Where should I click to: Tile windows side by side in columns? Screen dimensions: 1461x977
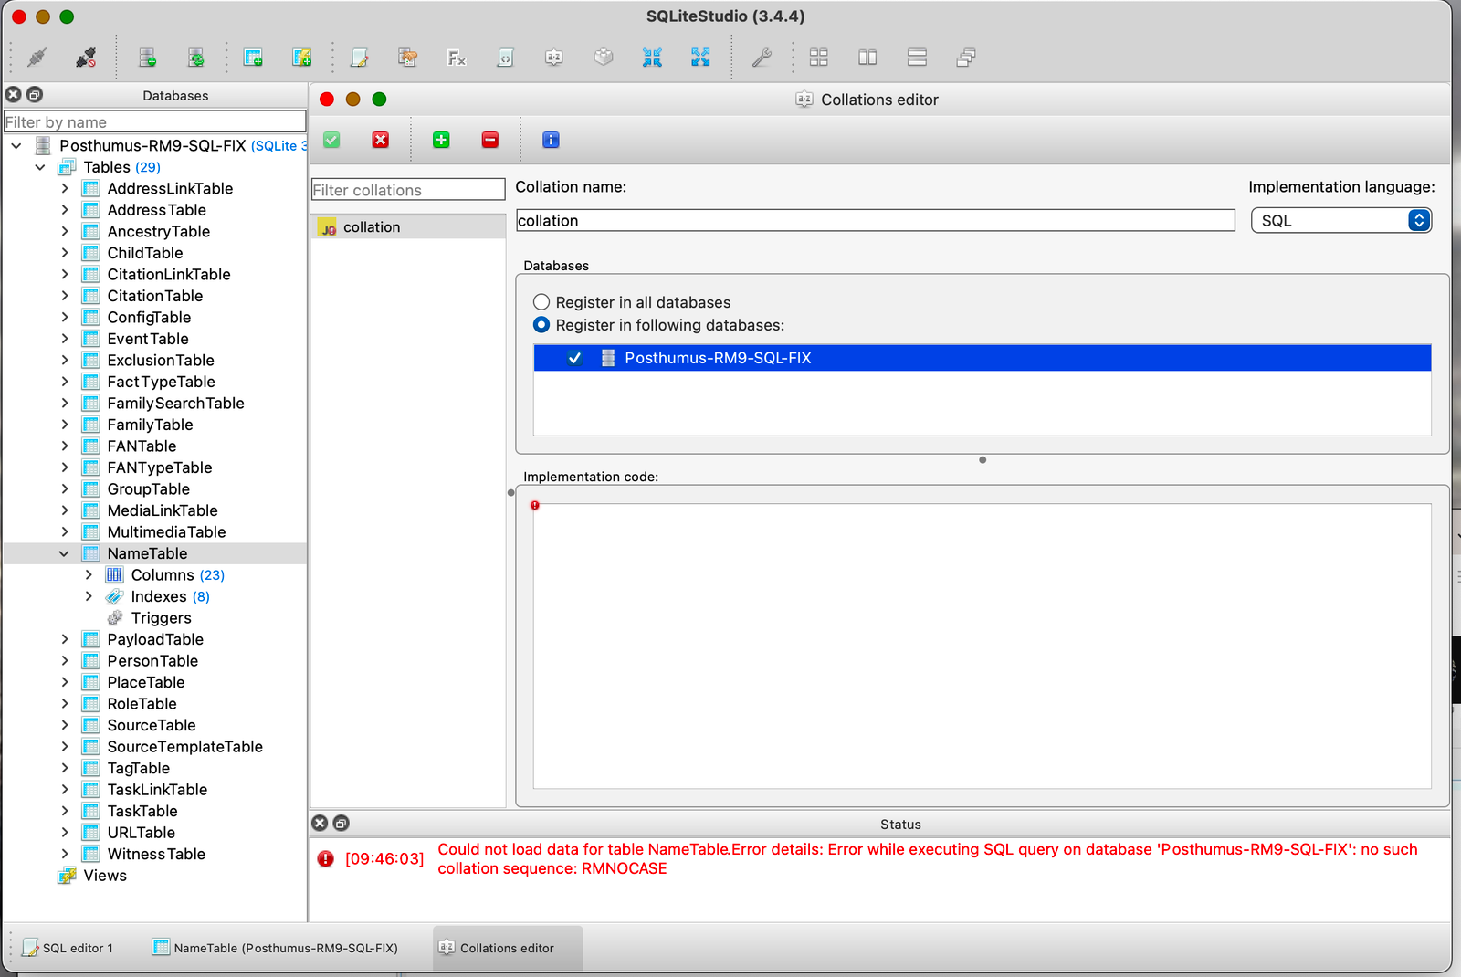pyautogui.click(x=867, y=58)
